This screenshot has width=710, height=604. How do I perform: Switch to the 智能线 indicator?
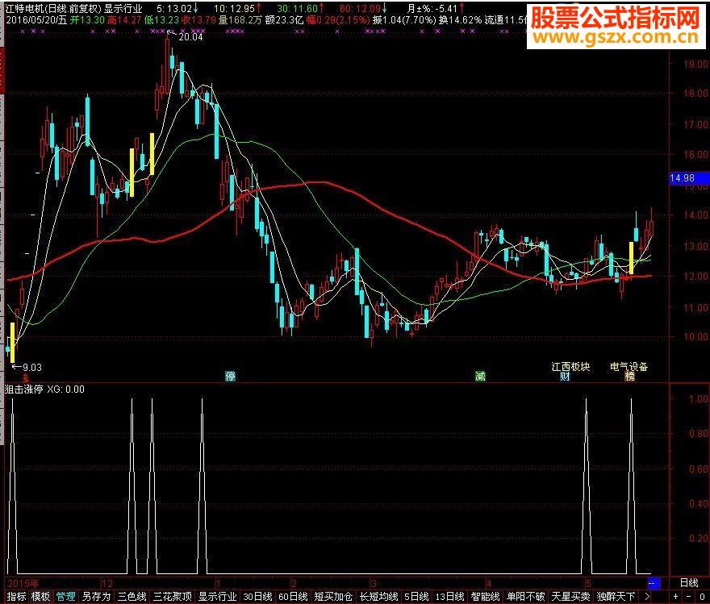[x=485, y=597]
